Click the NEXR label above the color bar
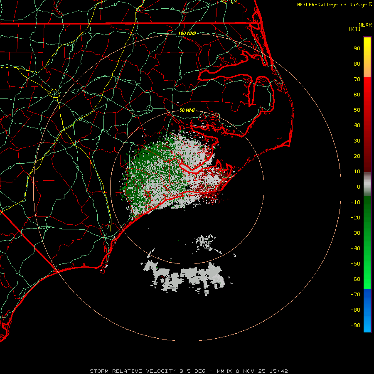This screenshot has height=374, width=374. click(365, 25)
